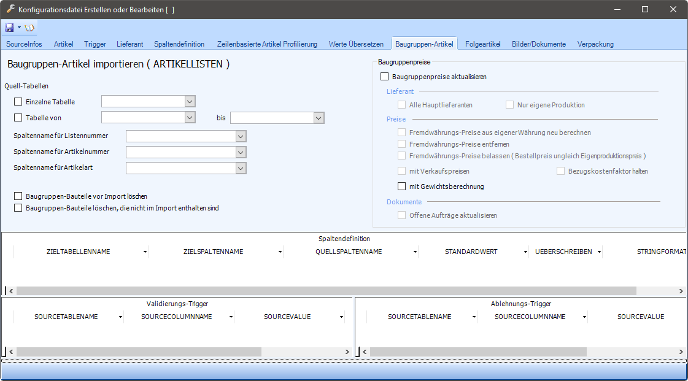Toggle the mit Gewichtsberechnung checkbox
The image size is (688, 381).
tap(402, 187)
